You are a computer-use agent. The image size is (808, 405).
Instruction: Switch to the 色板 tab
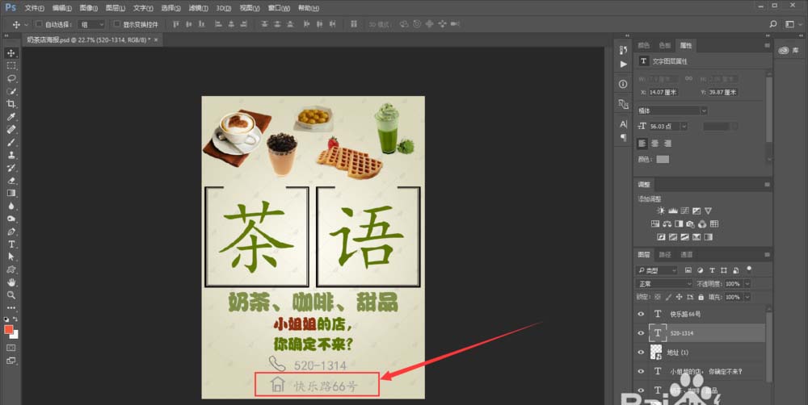tap(665, 45)
